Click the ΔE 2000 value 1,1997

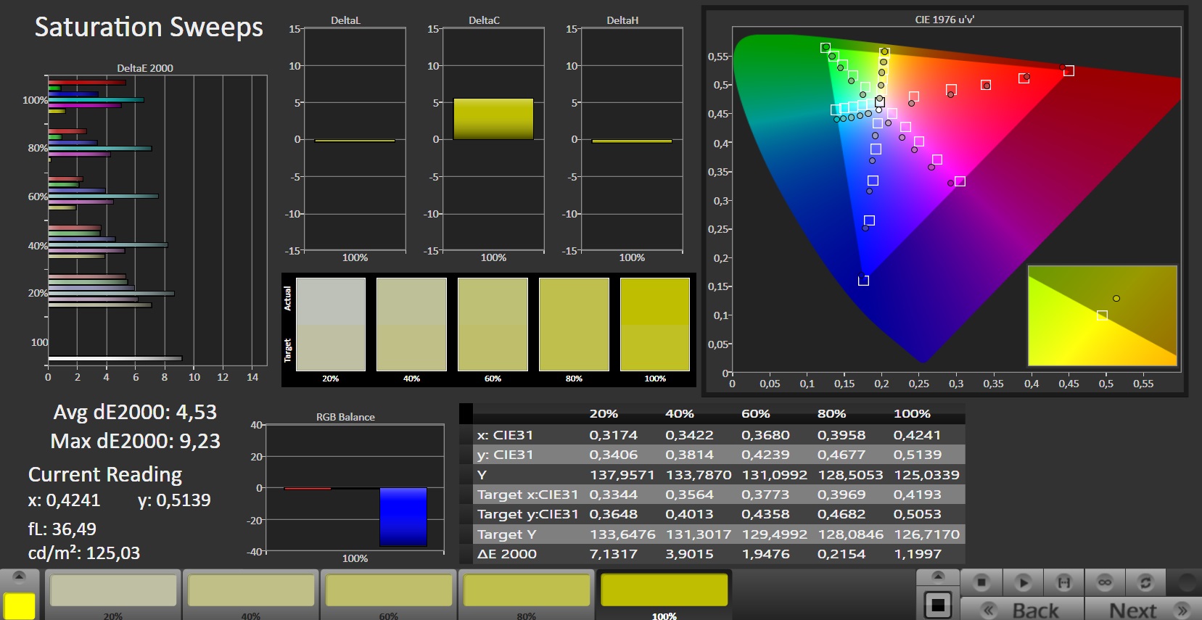coord(917,554)
